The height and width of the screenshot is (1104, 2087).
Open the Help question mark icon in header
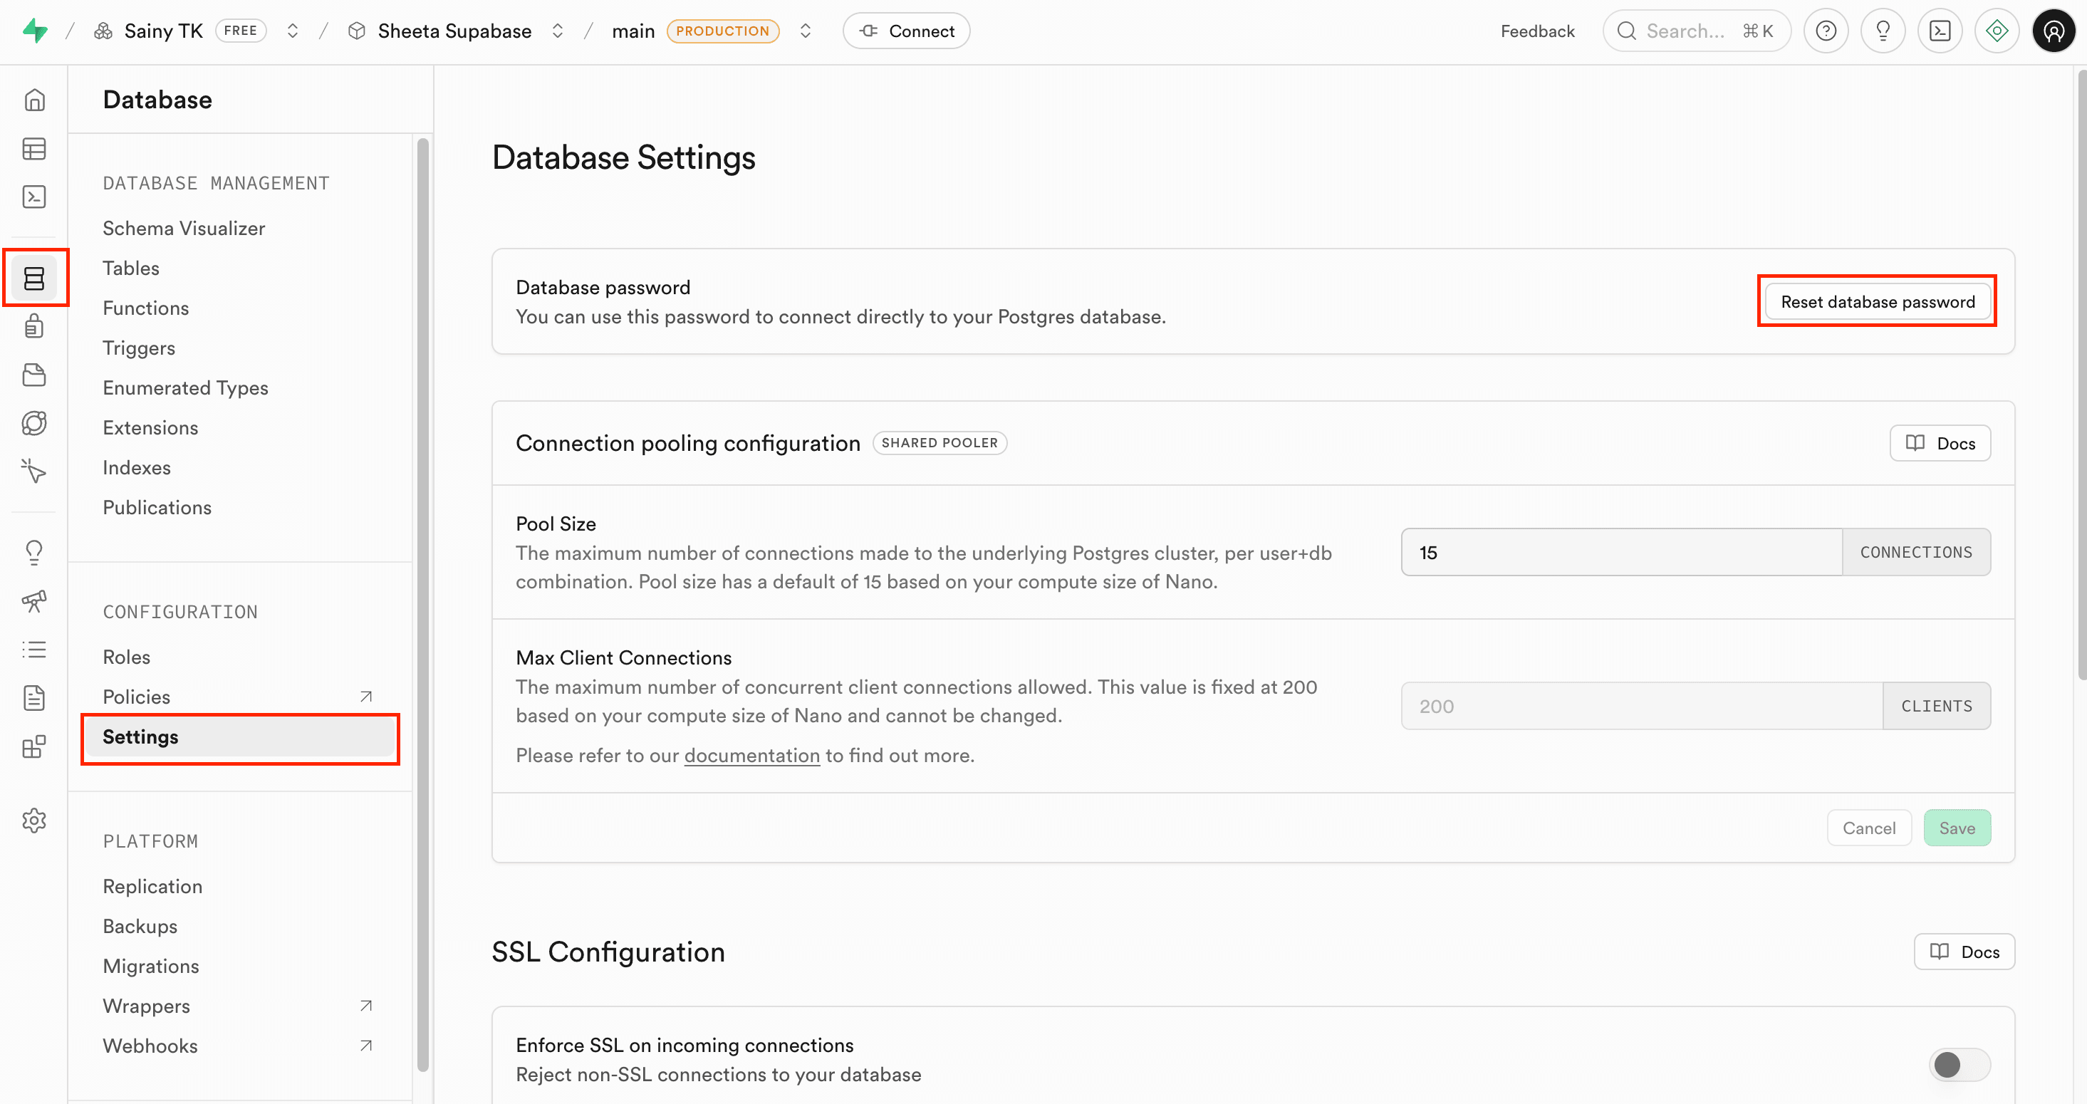1826,30
